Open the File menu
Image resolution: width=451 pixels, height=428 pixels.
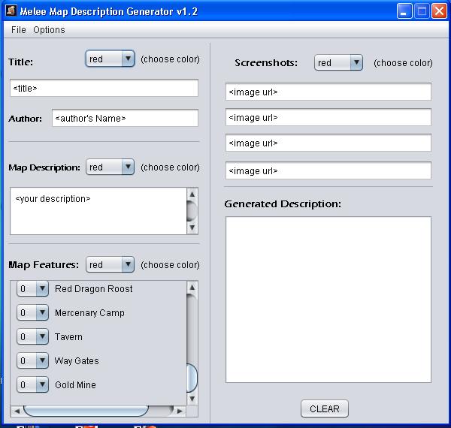point(18,29)
